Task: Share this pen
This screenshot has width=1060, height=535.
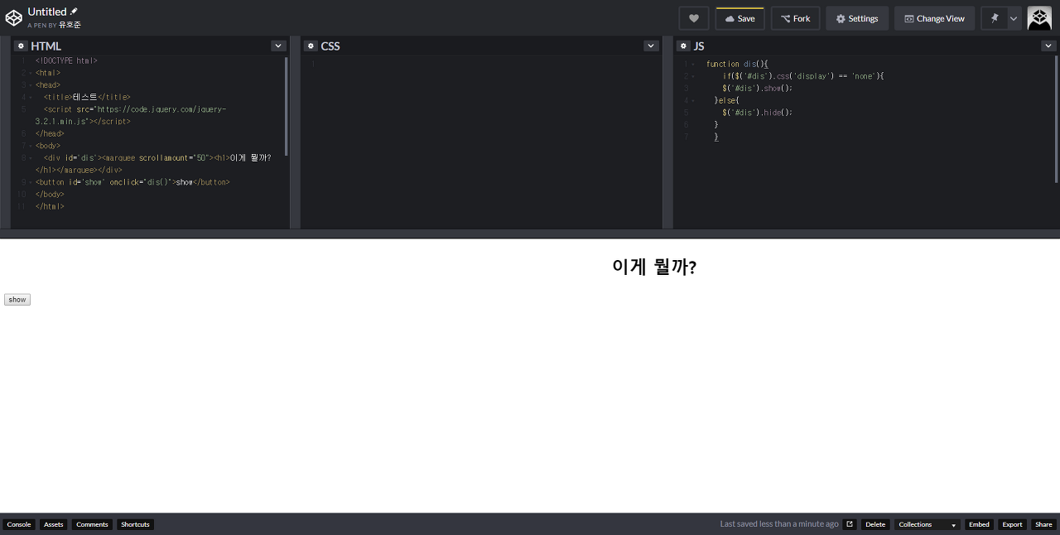Action: pyautogui.click(x=1043, y=524)
